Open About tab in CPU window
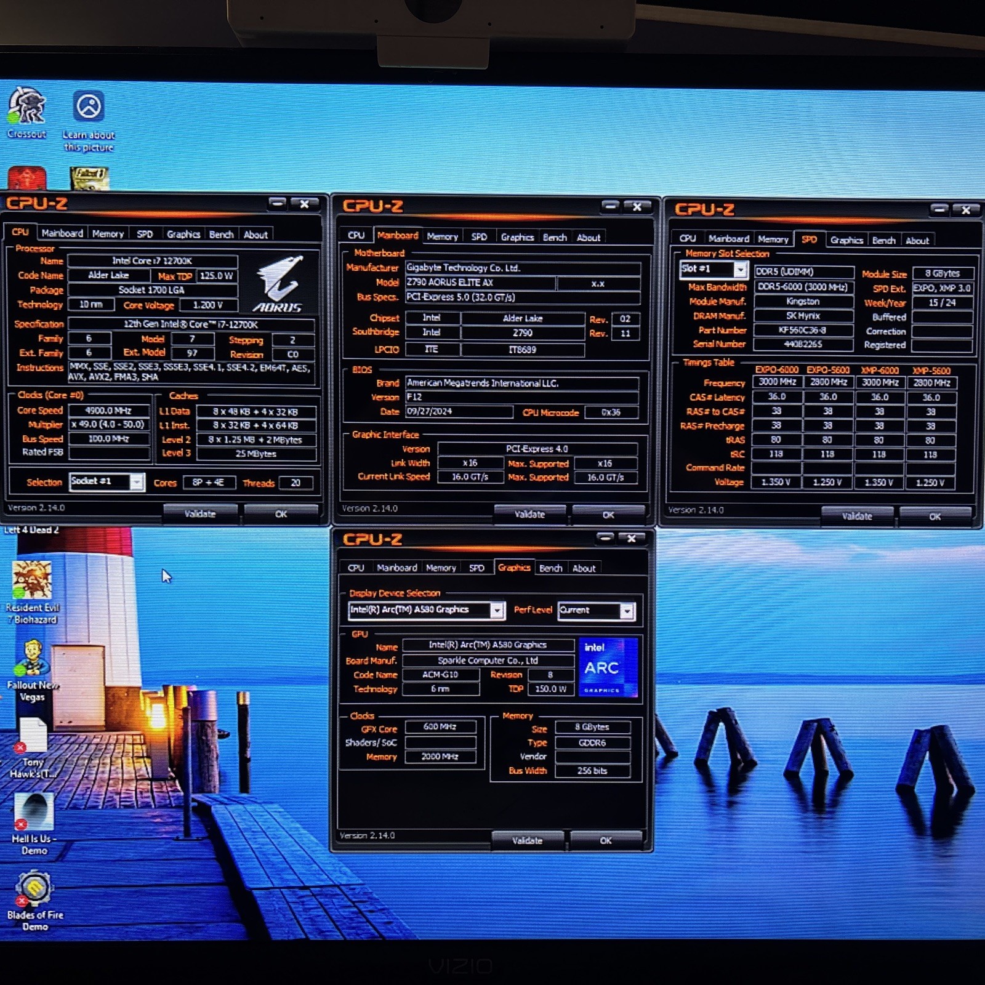 tap(255, 235)
